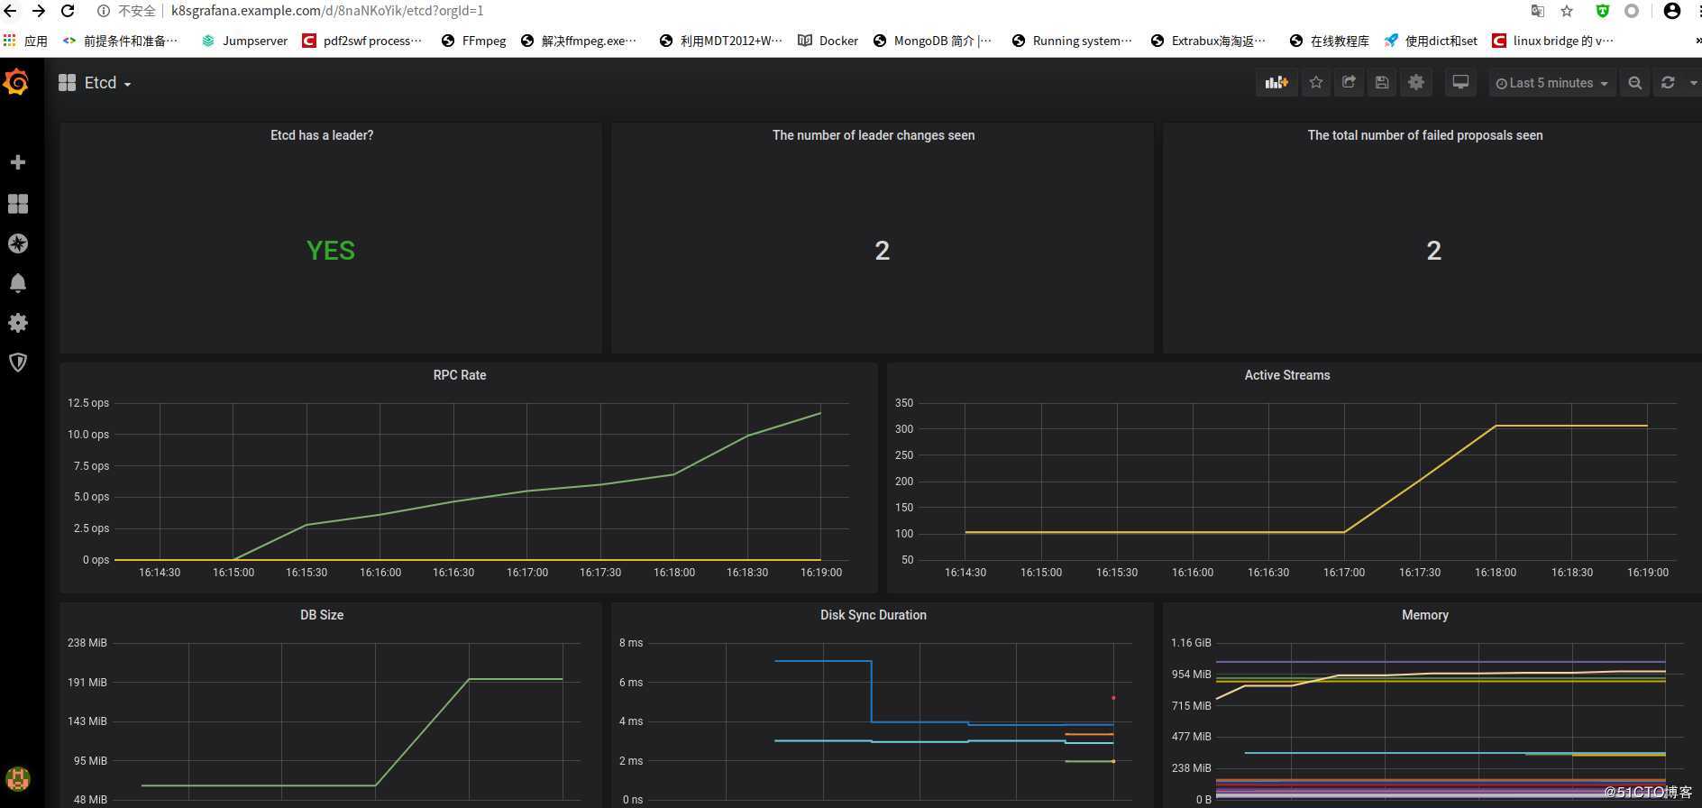Reload the browser page
The height and width of the screenshot is (808, 1702).
pyautogui.click(x=68, y=11)
